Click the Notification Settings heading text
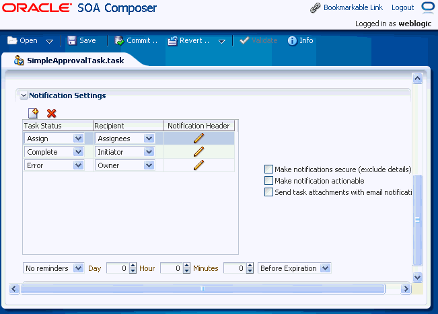Image resolution: width=438 pixels, height=314 pixels. 67,95
